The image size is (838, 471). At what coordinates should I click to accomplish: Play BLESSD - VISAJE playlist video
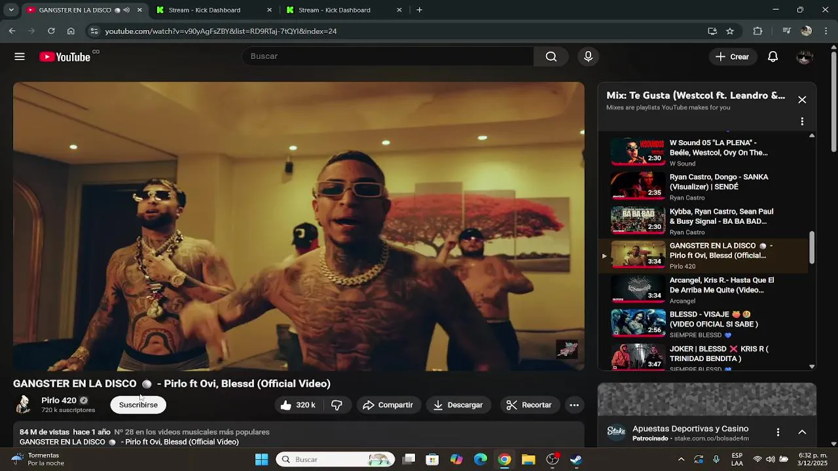(704, 324)
